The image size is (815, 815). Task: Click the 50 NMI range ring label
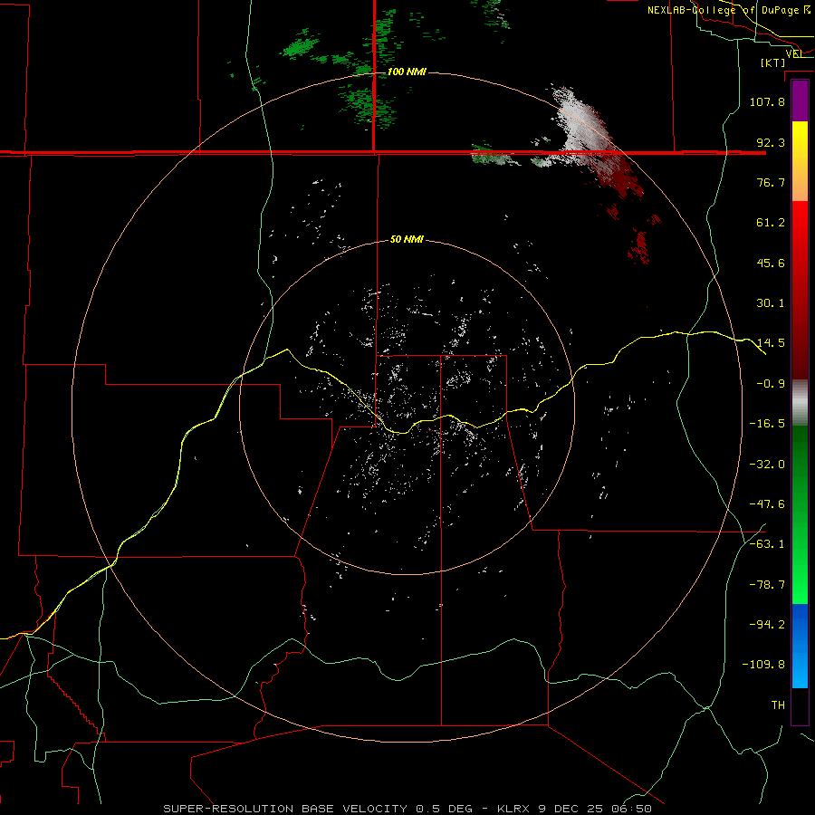[407, 239]
